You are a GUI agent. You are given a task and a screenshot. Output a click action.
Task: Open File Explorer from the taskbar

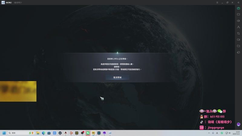[x=38, y=133]
